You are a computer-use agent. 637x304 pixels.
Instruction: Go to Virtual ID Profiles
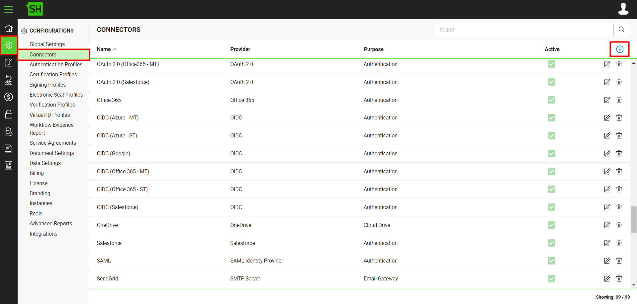50,115
